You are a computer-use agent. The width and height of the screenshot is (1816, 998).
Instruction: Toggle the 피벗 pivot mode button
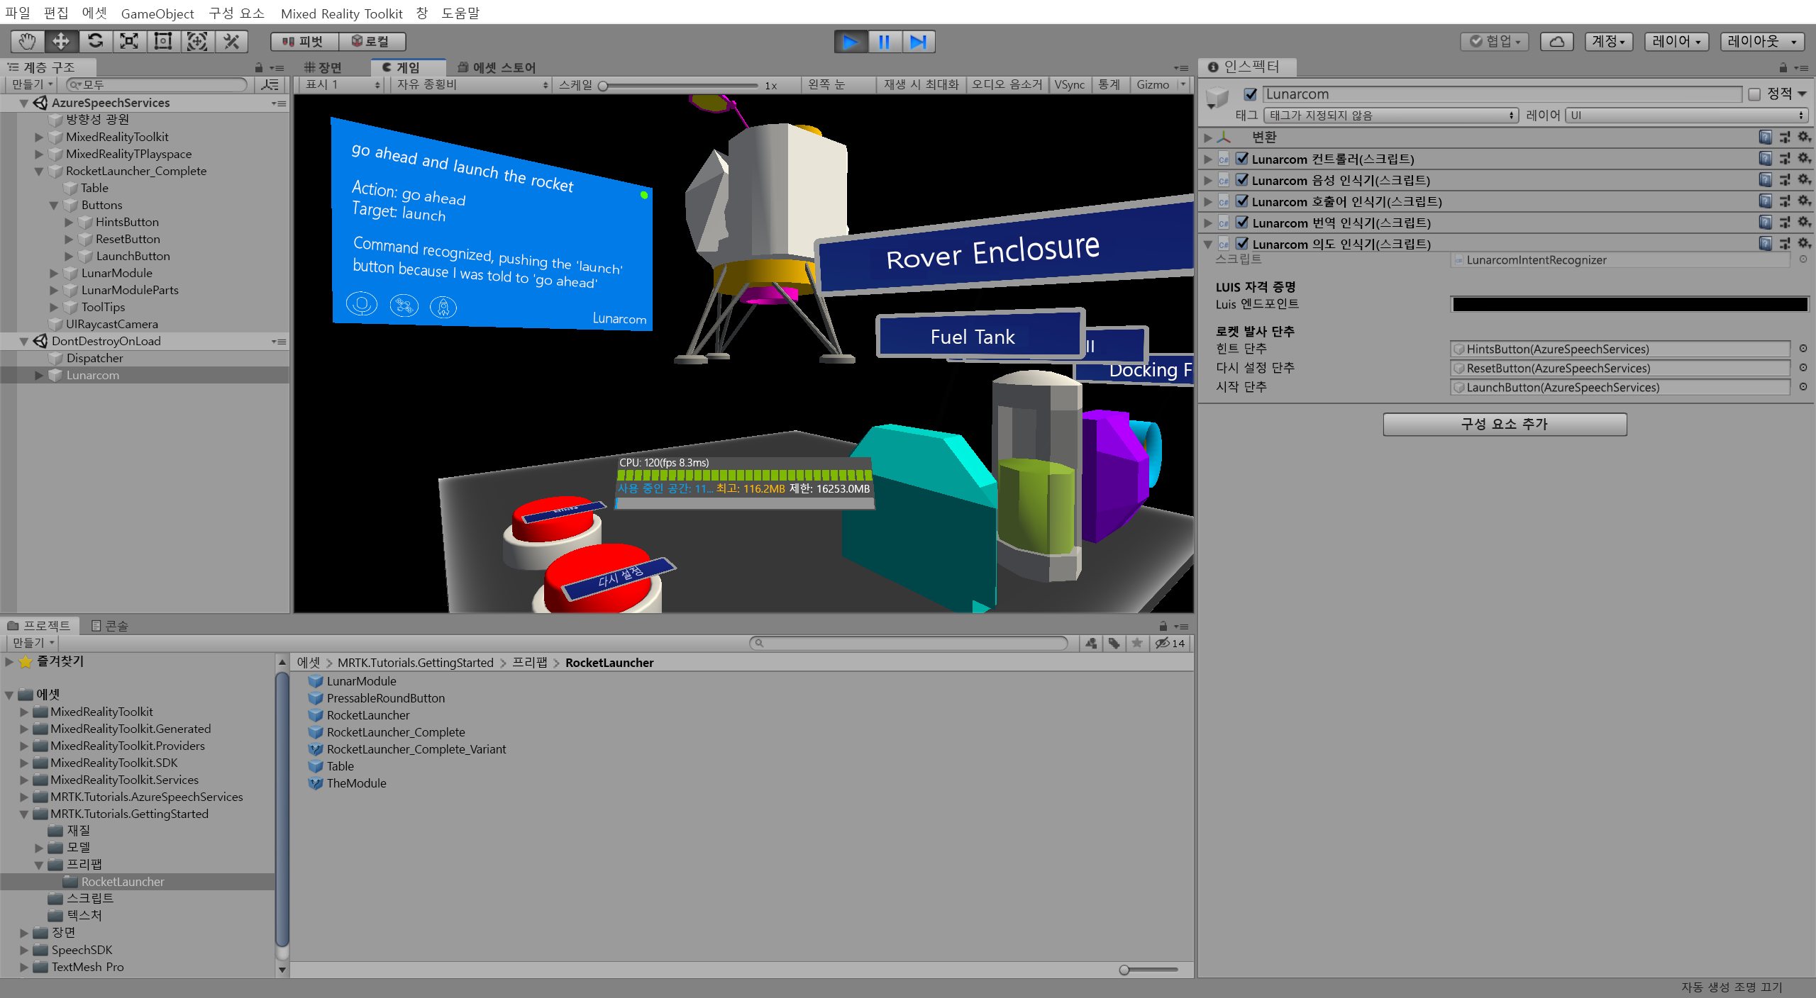coord(304,41)
